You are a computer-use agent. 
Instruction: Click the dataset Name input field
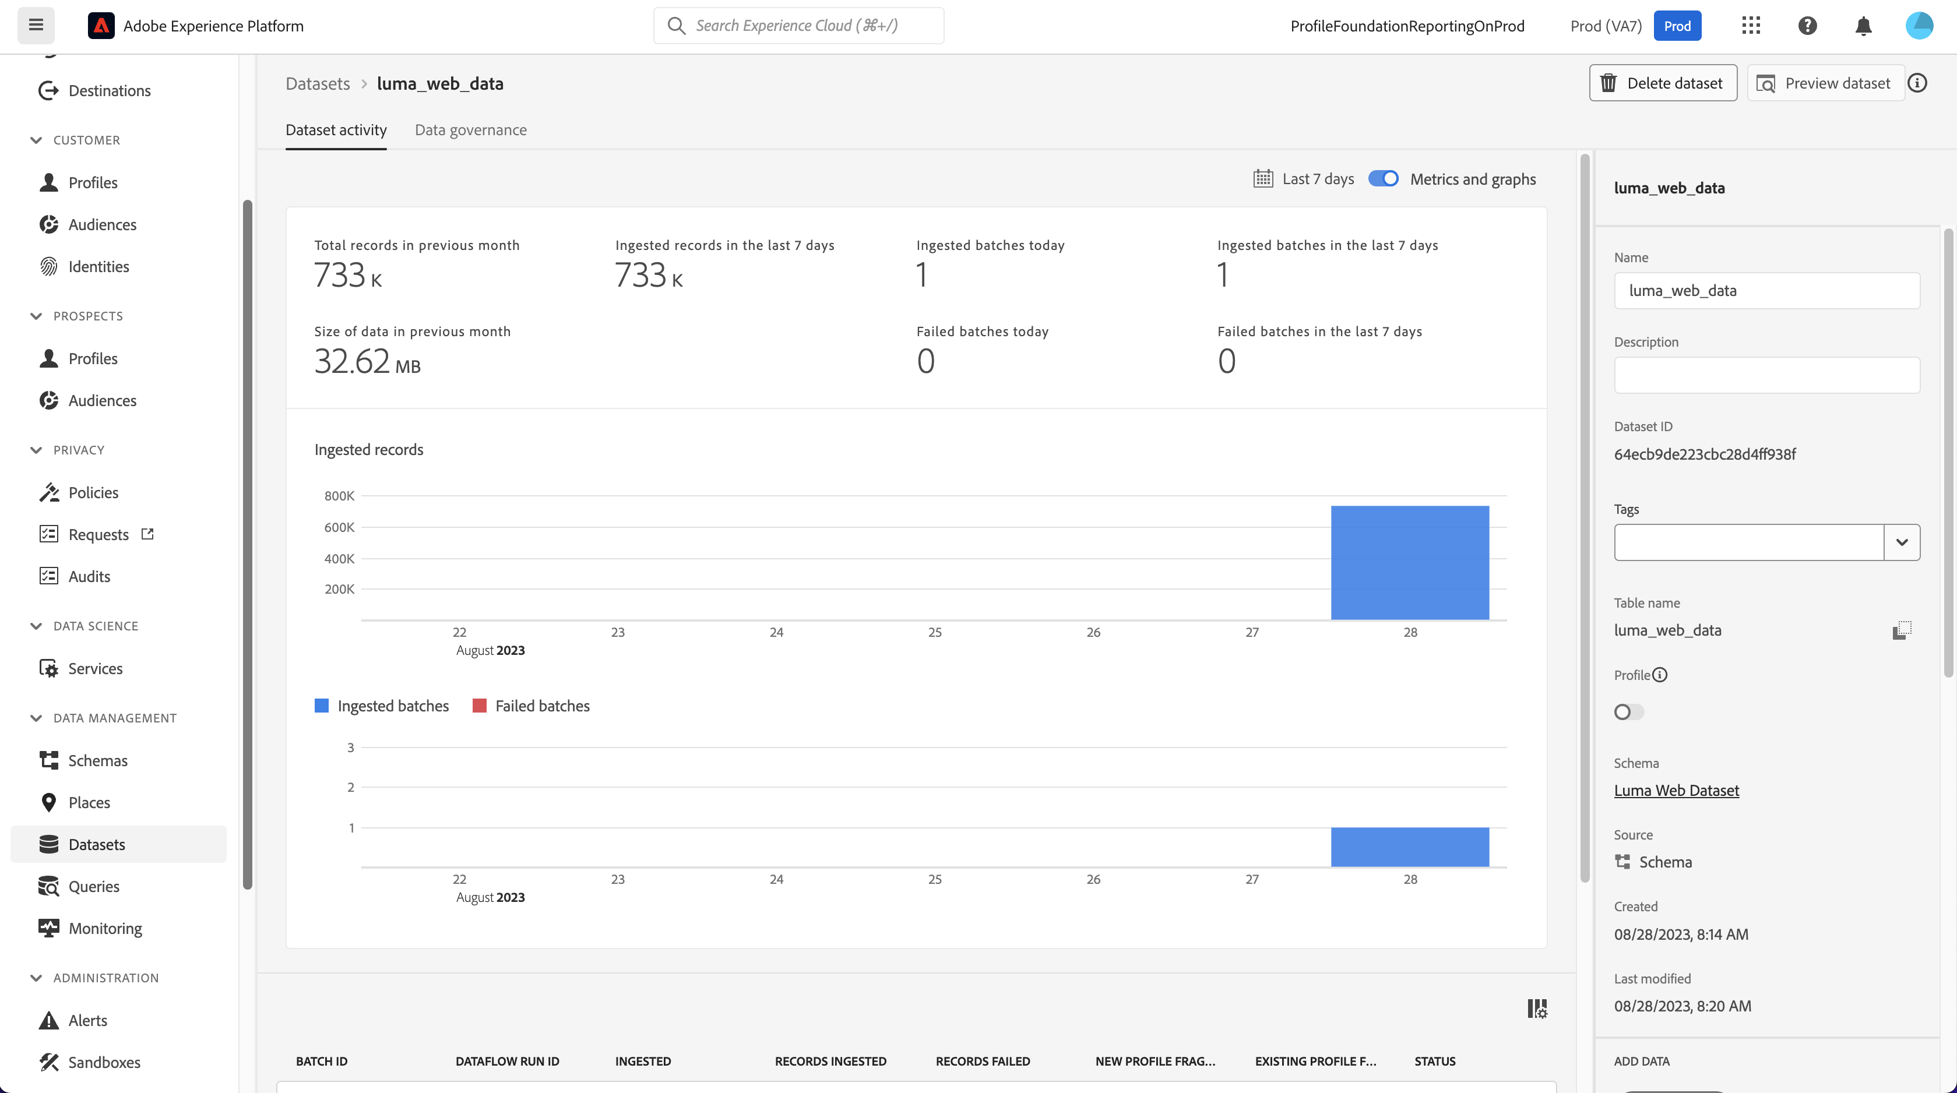click(x=1767, y=290)
